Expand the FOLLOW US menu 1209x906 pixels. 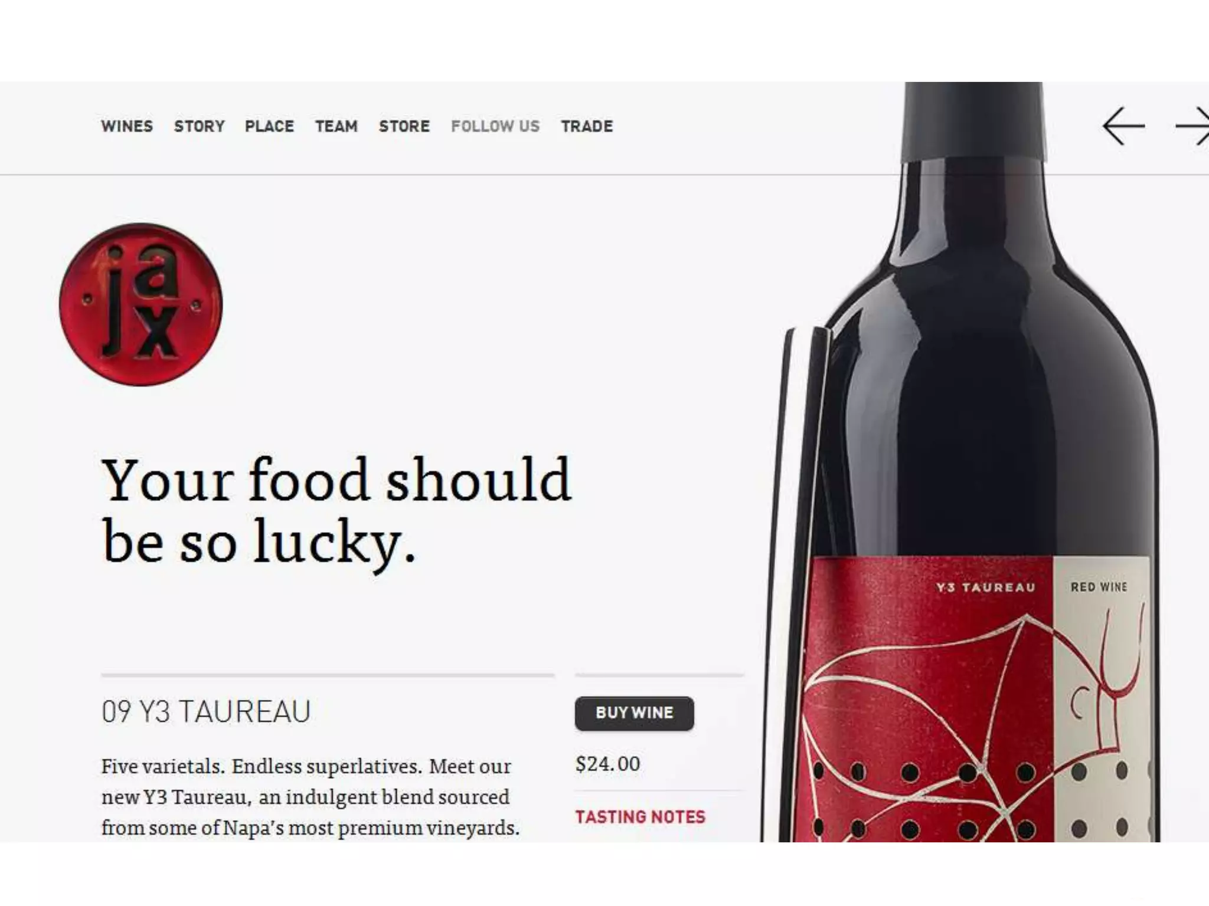tap(495, 126)
